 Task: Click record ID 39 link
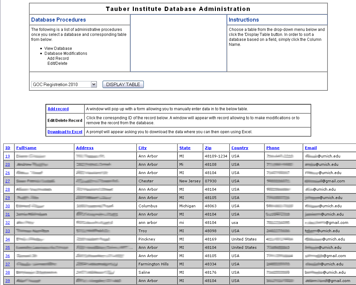[8, 281]
